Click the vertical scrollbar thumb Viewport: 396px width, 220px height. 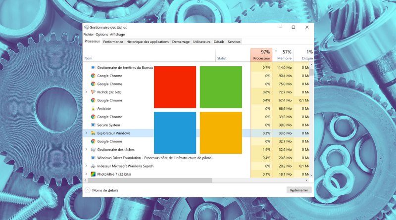click(x=311, y=72)
